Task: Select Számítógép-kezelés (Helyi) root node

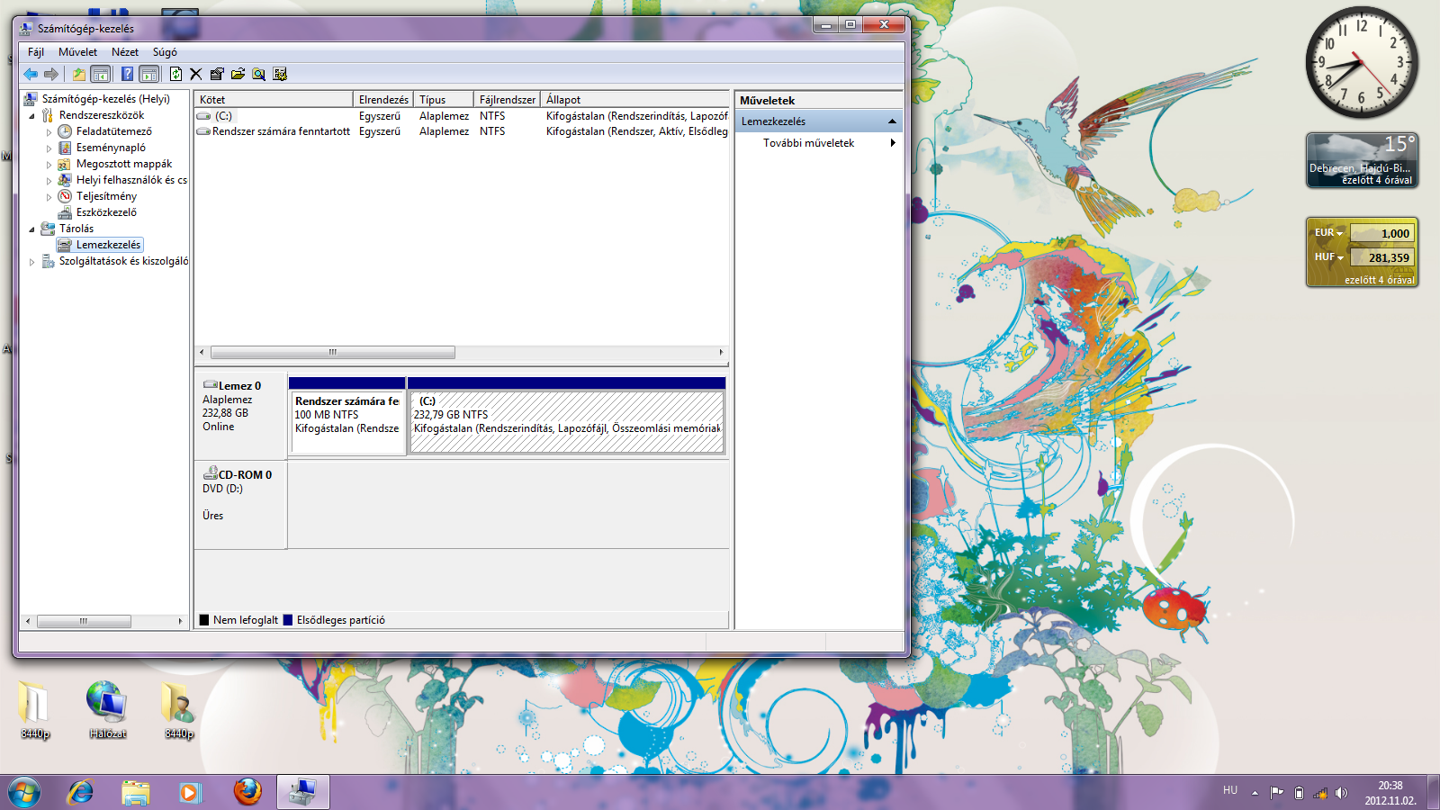Action: [105, 99]
